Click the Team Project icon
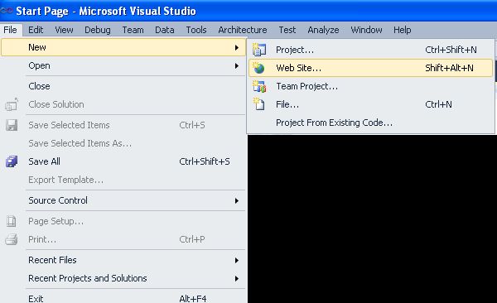 (259, 86)
